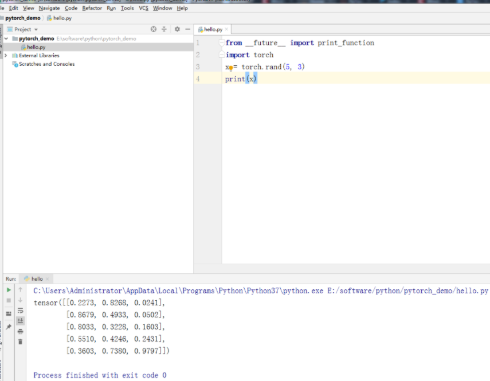Screen dimensions: 490x381
Task: Click the Stop process square icon
Action: [9, 300]
